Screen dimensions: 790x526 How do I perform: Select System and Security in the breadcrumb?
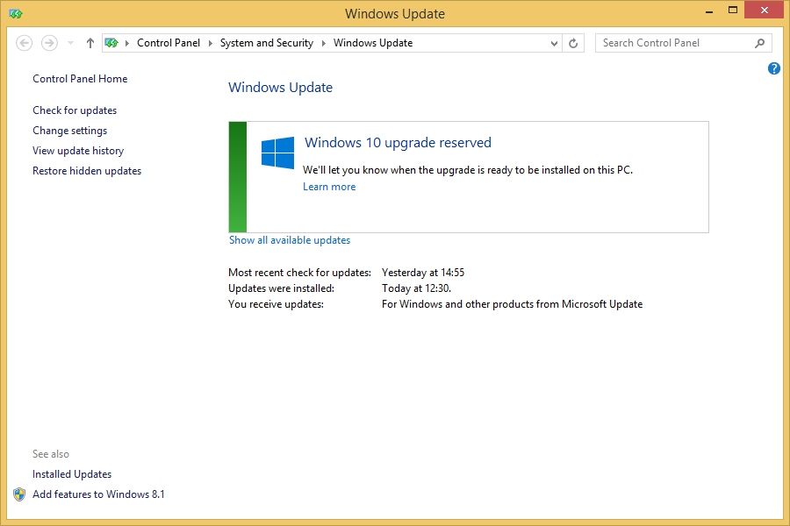(267, 43)
